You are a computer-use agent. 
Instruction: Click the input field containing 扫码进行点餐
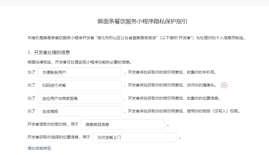coord(80,85)
